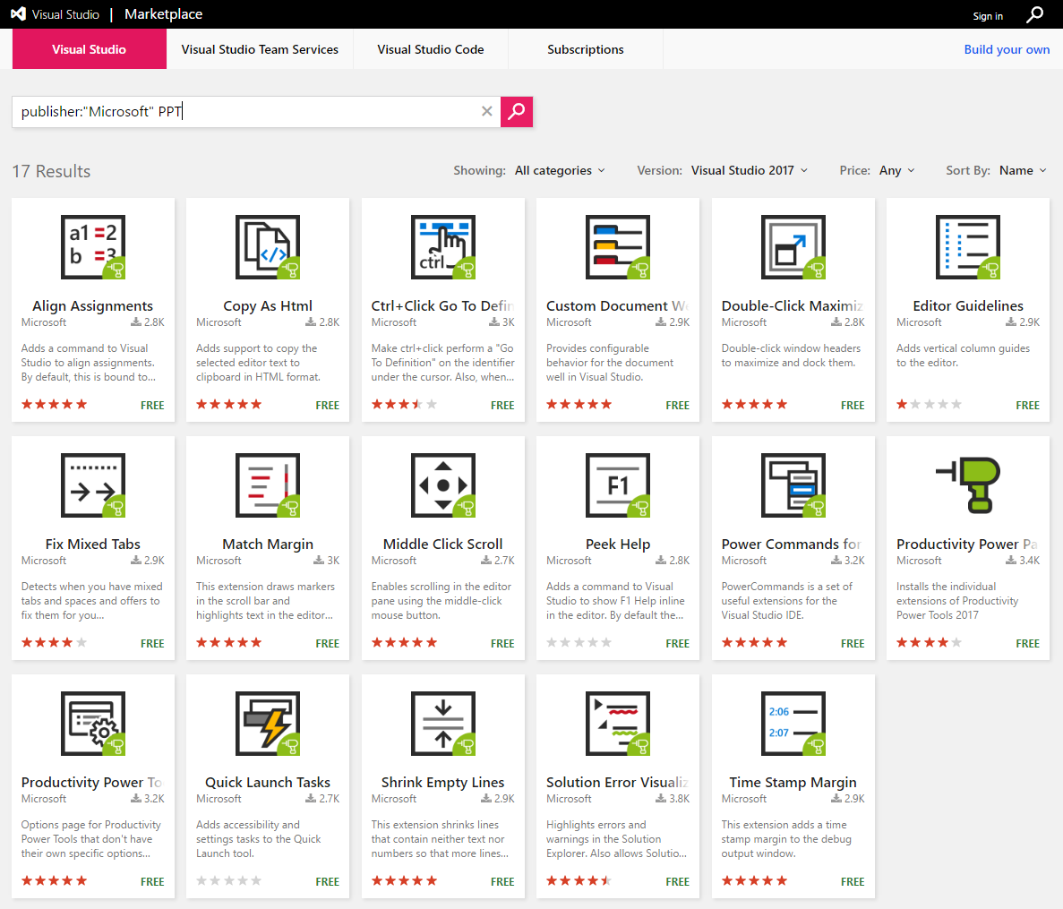The height and width of the screenshot is (909, 1063).
Task: Open search via top-right magnifier icon
Action: 1034,14
